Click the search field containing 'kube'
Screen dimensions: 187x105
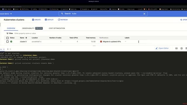(103, 14)
